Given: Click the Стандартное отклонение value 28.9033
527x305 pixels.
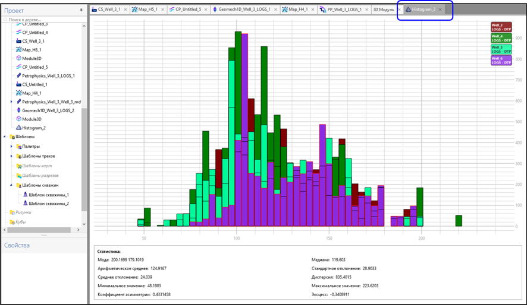Looking at the screenshot, I should pos(369,268).
